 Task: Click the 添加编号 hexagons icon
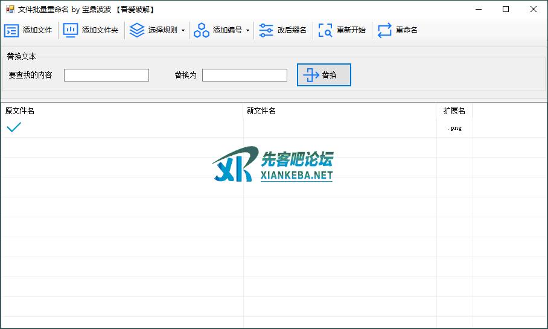(x=202, y=30)
